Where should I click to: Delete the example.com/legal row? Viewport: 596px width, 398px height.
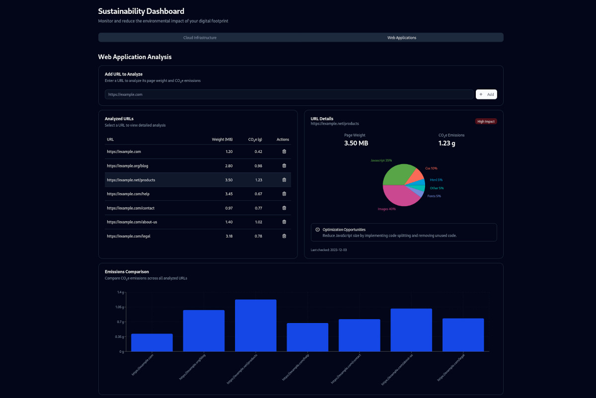[x=284, y=236]
